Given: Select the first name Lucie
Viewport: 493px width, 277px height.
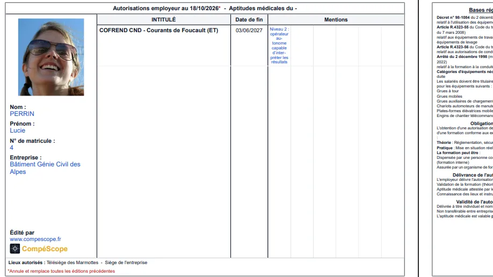Looking at the screenshot, I should [x=18, y=130].
